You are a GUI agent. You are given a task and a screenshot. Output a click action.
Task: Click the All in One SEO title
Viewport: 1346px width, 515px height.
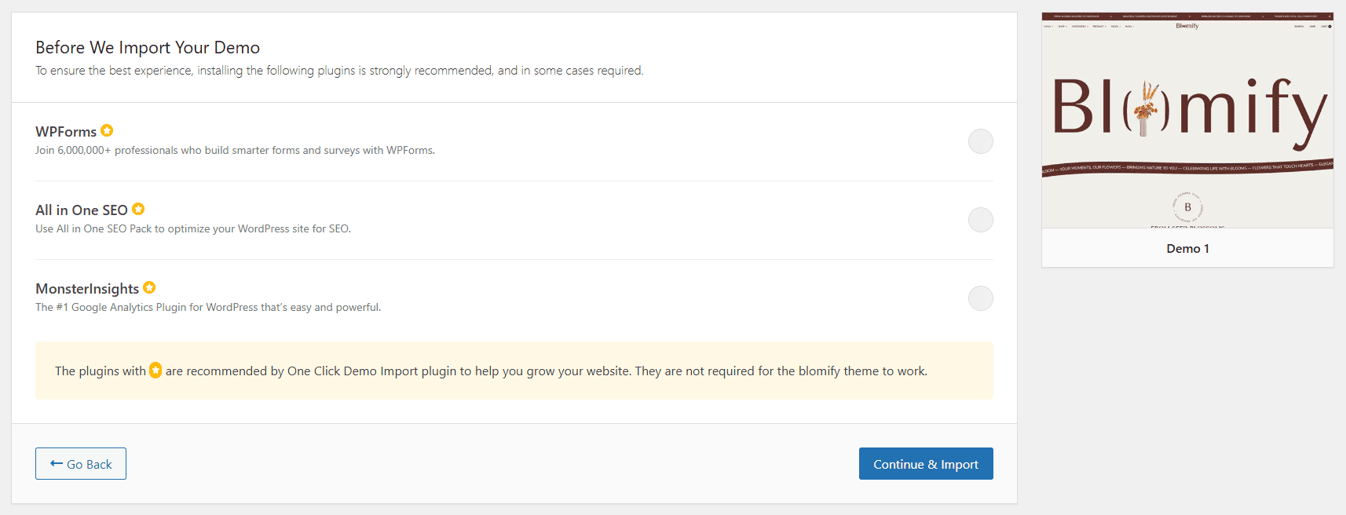[x=82, y=210]
